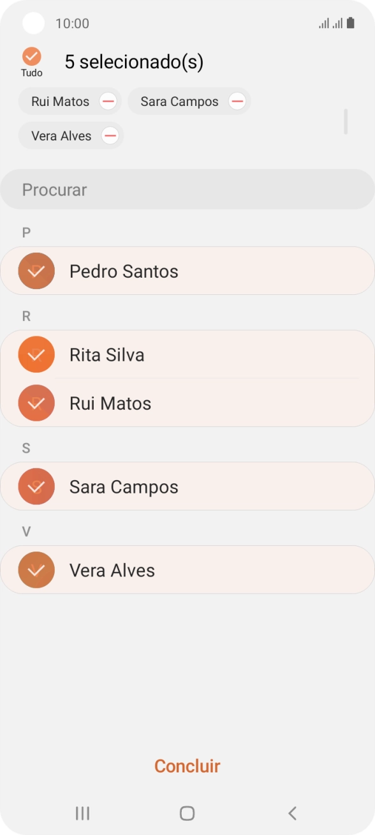Tap the Rita Silva contact name

(107, 354)
